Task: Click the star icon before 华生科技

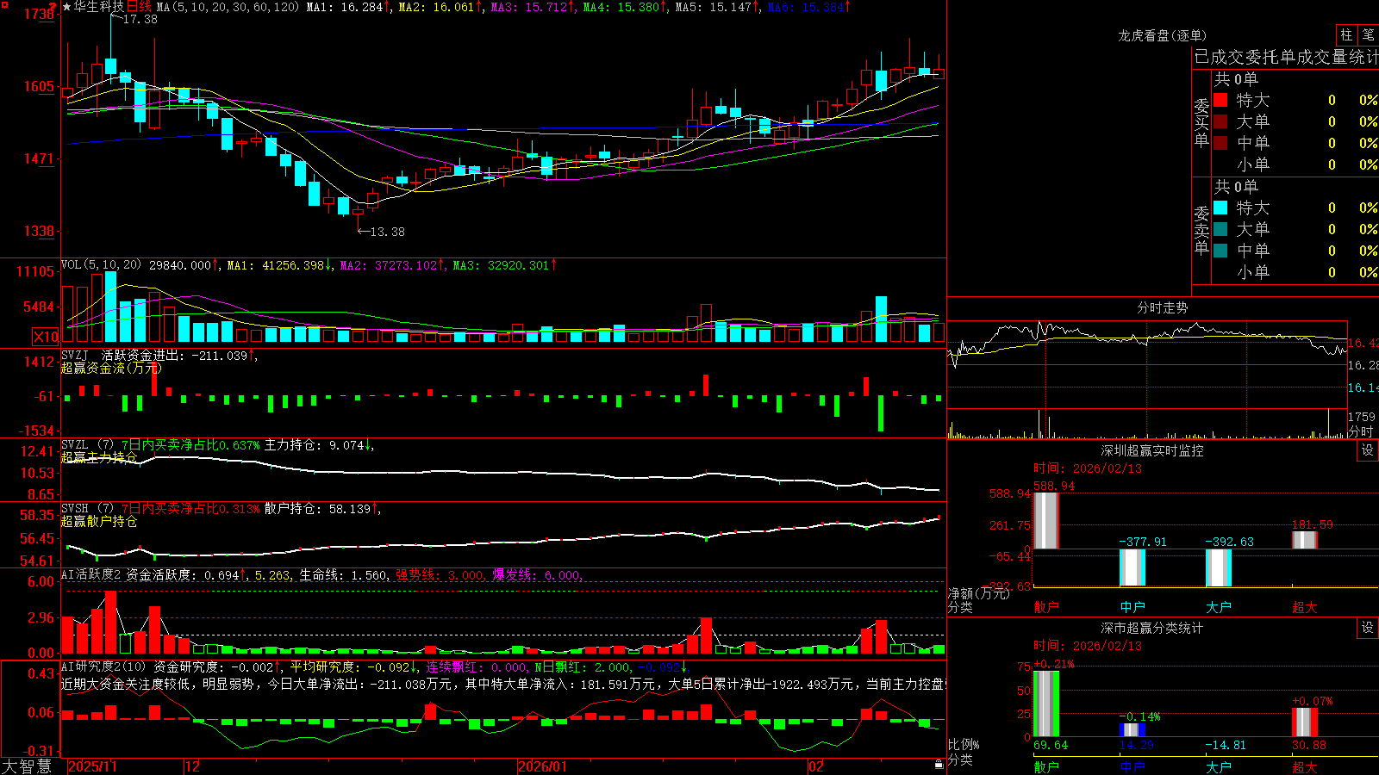Action: click(66, 7)
